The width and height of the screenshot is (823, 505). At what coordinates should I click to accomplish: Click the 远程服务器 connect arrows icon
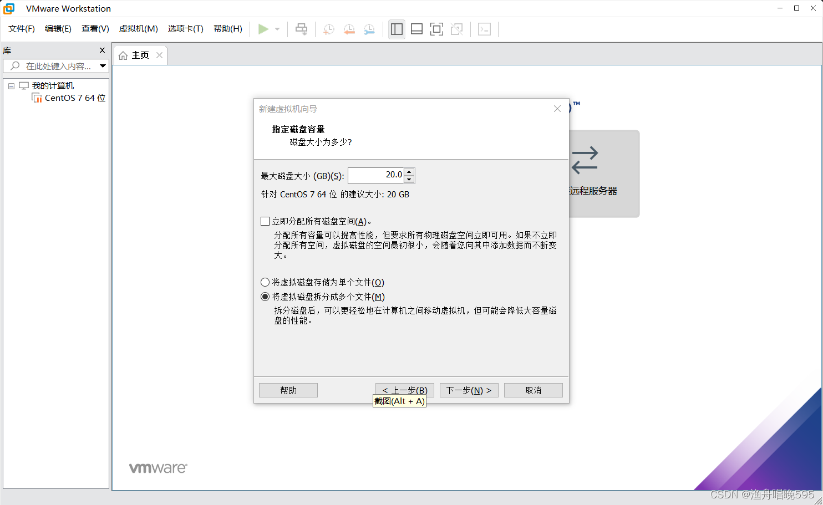tap(585, 160)
